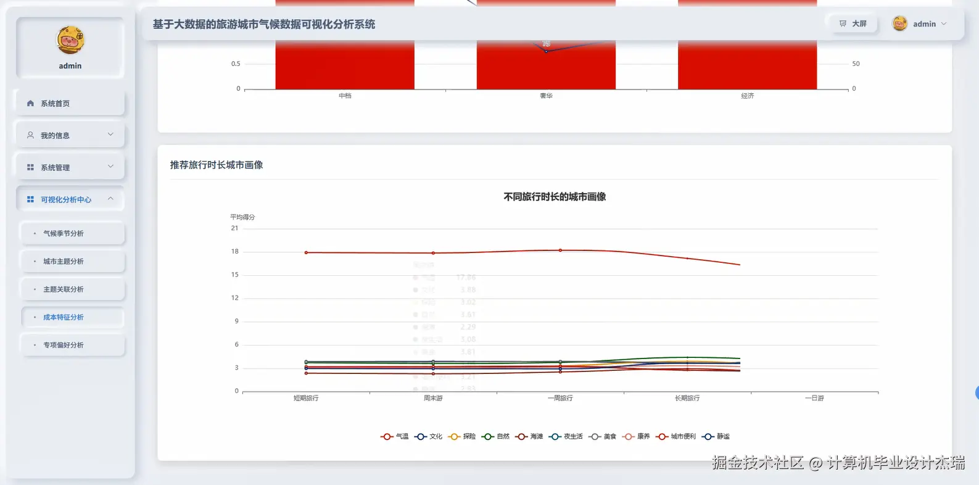This screenshot has height=485, width=979.
Task: Toggle the 康养 legend series
Action: pyautogui.click(x=636, y=436)
